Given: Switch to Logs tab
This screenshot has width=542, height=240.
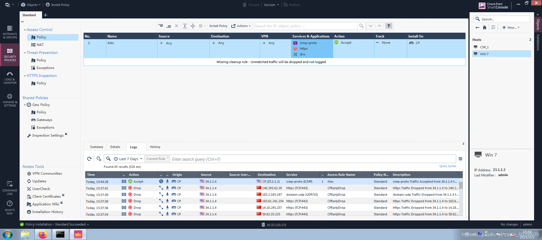Looking at the screenshot, I should tap(134, 147).
